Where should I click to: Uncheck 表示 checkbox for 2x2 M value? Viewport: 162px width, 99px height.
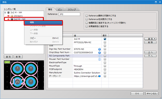105,39
